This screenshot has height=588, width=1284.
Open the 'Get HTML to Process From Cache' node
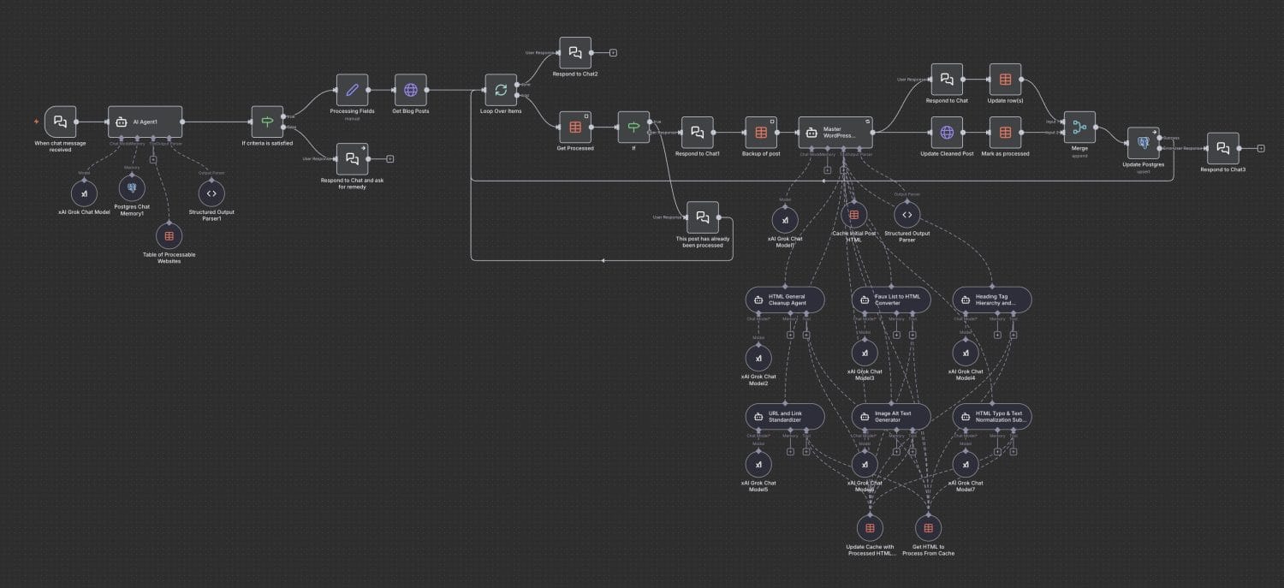pyautogui.click(x=928, y=527)
